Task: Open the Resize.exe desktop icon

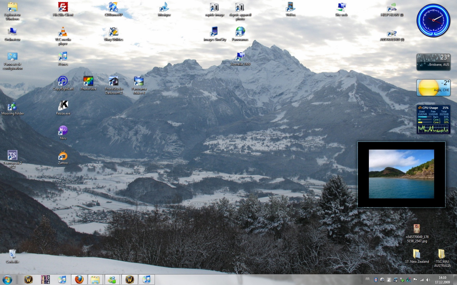Action: click(x=63, y=106)
